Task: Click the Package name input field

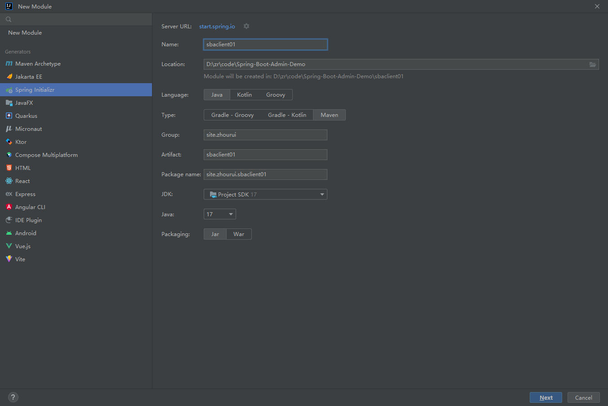Action: point(265,174)
